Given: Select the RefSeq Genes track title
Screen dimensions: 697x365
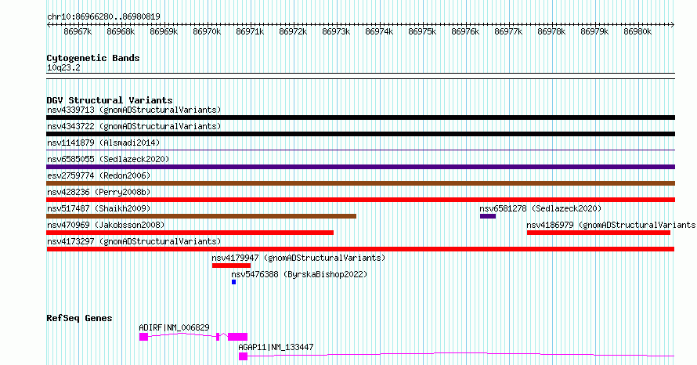Looking at the screenshot, I should tap(79, 318).
